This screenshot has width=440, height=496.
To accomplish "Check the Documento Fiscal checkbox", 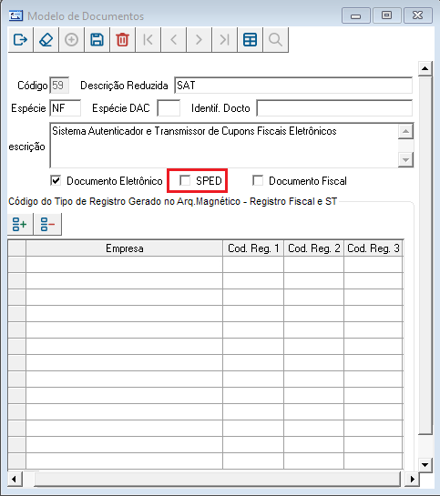I will 258,180.
